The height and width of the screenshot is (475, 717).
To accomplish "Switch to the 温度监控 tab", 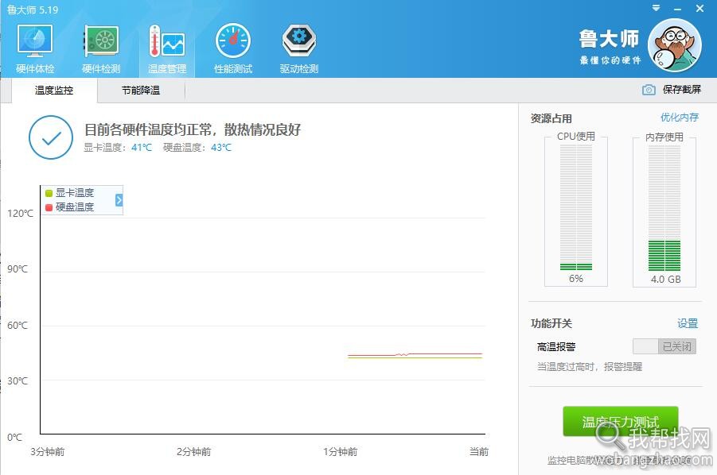I will coord(54,91).
